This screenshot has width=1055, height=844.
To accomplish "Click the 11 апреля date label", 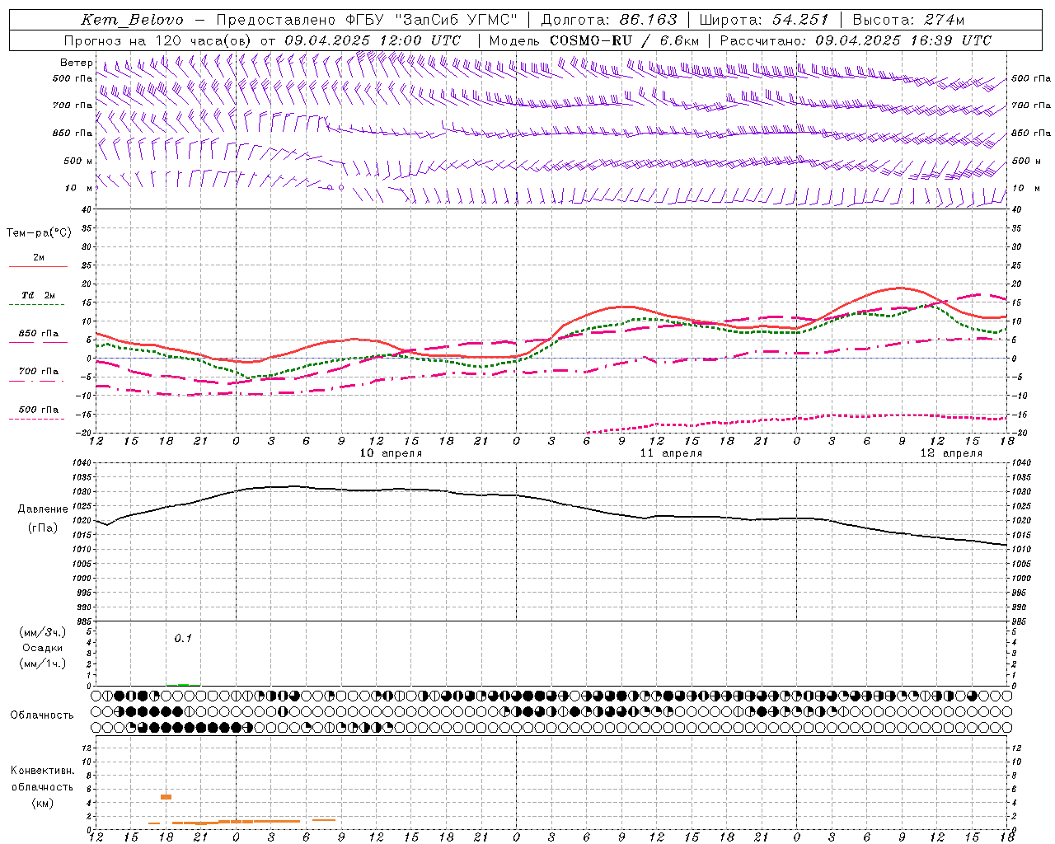I will click(x=671, y=453).
